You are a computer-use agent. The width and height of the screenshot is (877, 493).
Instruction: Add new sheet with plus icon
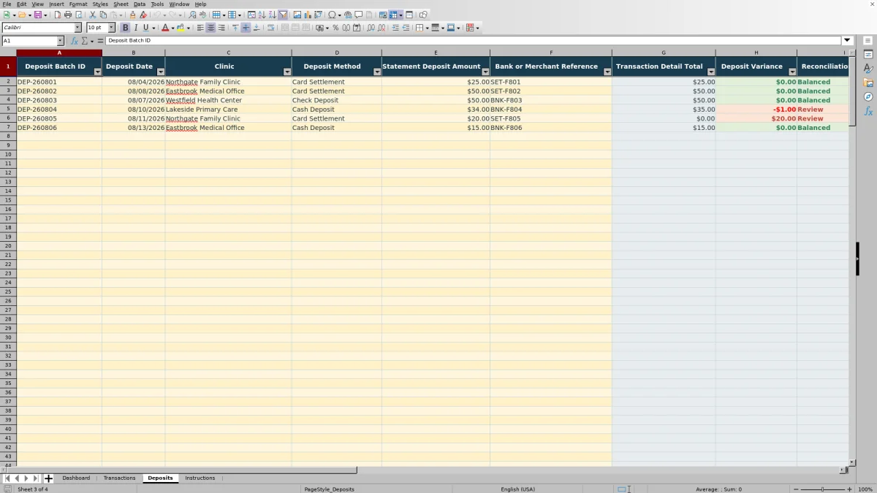click(49, 478)
